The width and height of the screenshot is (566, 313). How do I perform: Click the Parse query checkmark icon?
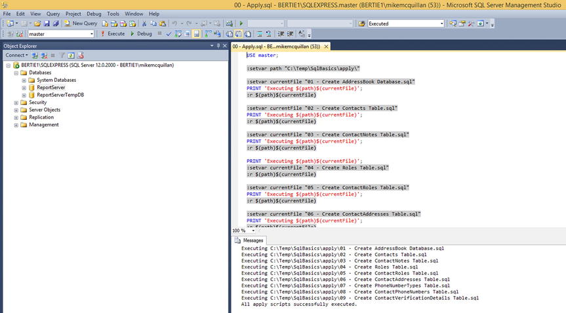click(x=169, y=33)
